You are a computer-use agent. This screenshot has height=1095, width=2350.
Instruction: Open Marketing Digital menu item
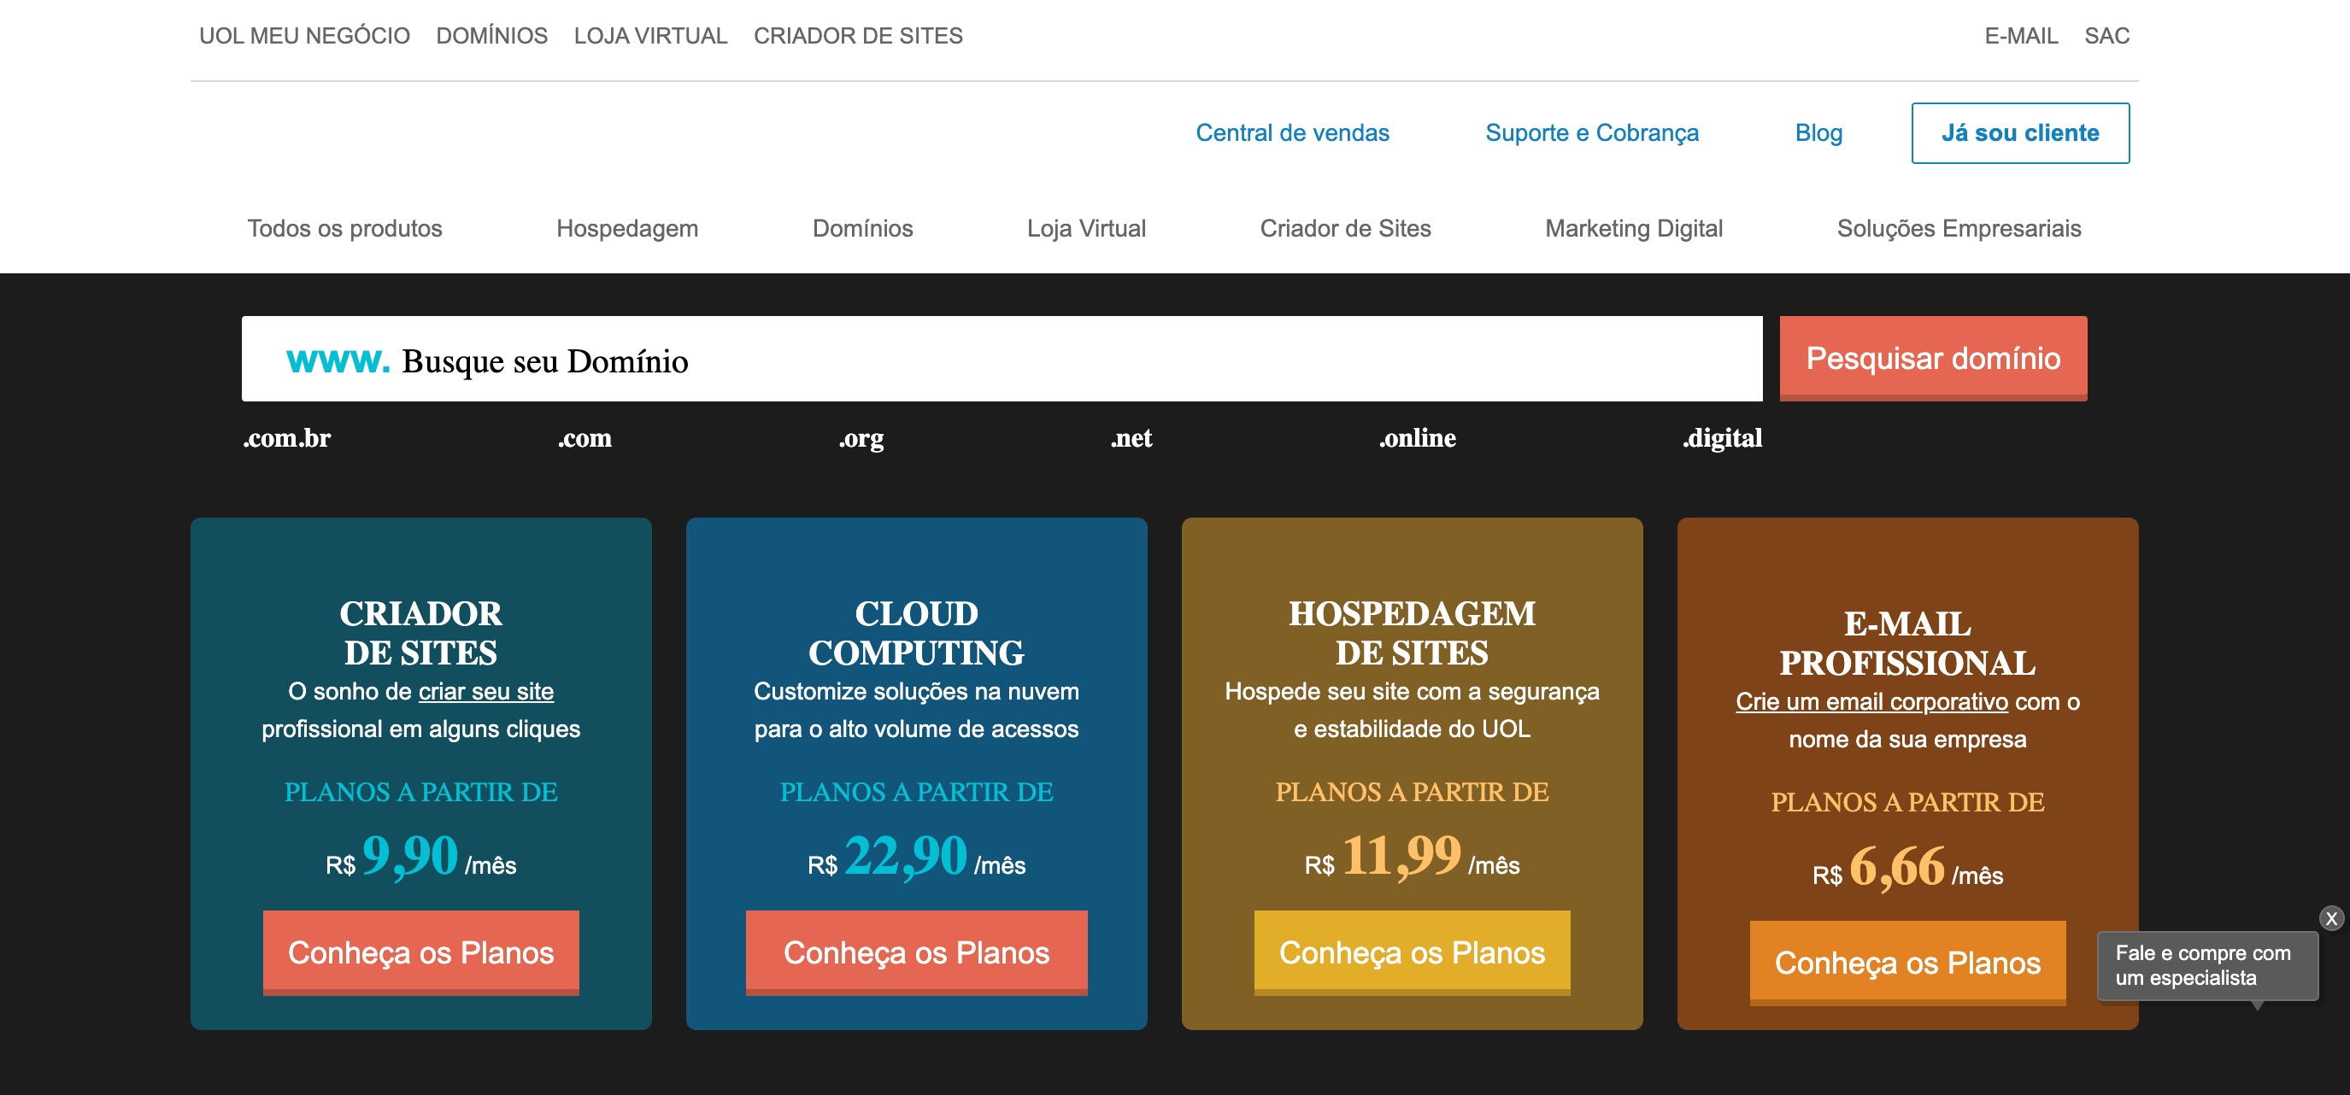coord(1633,228)
